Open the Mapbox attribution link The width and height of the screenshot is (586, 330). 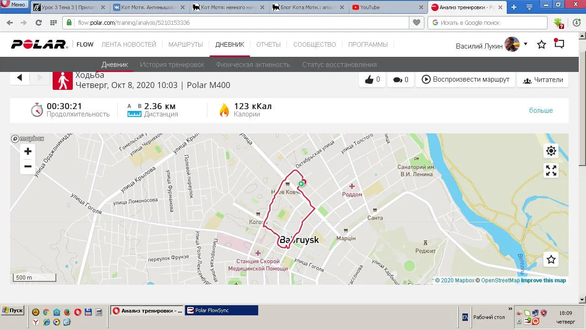coord(455,280)
